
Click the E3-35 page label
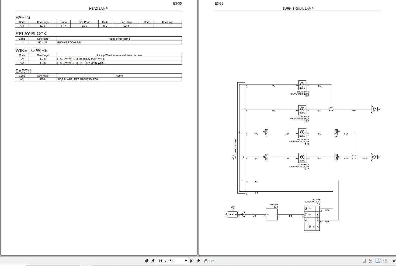177,4
